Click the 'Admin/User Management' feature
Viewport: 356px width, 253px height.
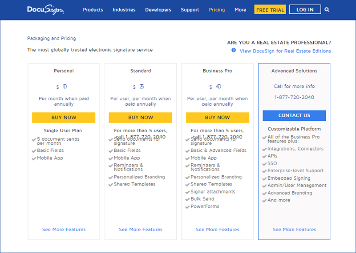[x=297, y=185]
